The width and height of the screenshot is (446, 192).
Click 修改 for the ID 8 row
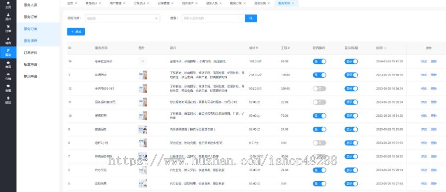(x=424, y=143)
